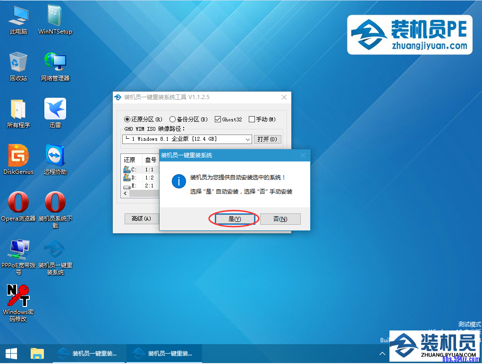Select the C: partition row in list
The width and height of the screenshot is (482, 364).
pos(134,169)
